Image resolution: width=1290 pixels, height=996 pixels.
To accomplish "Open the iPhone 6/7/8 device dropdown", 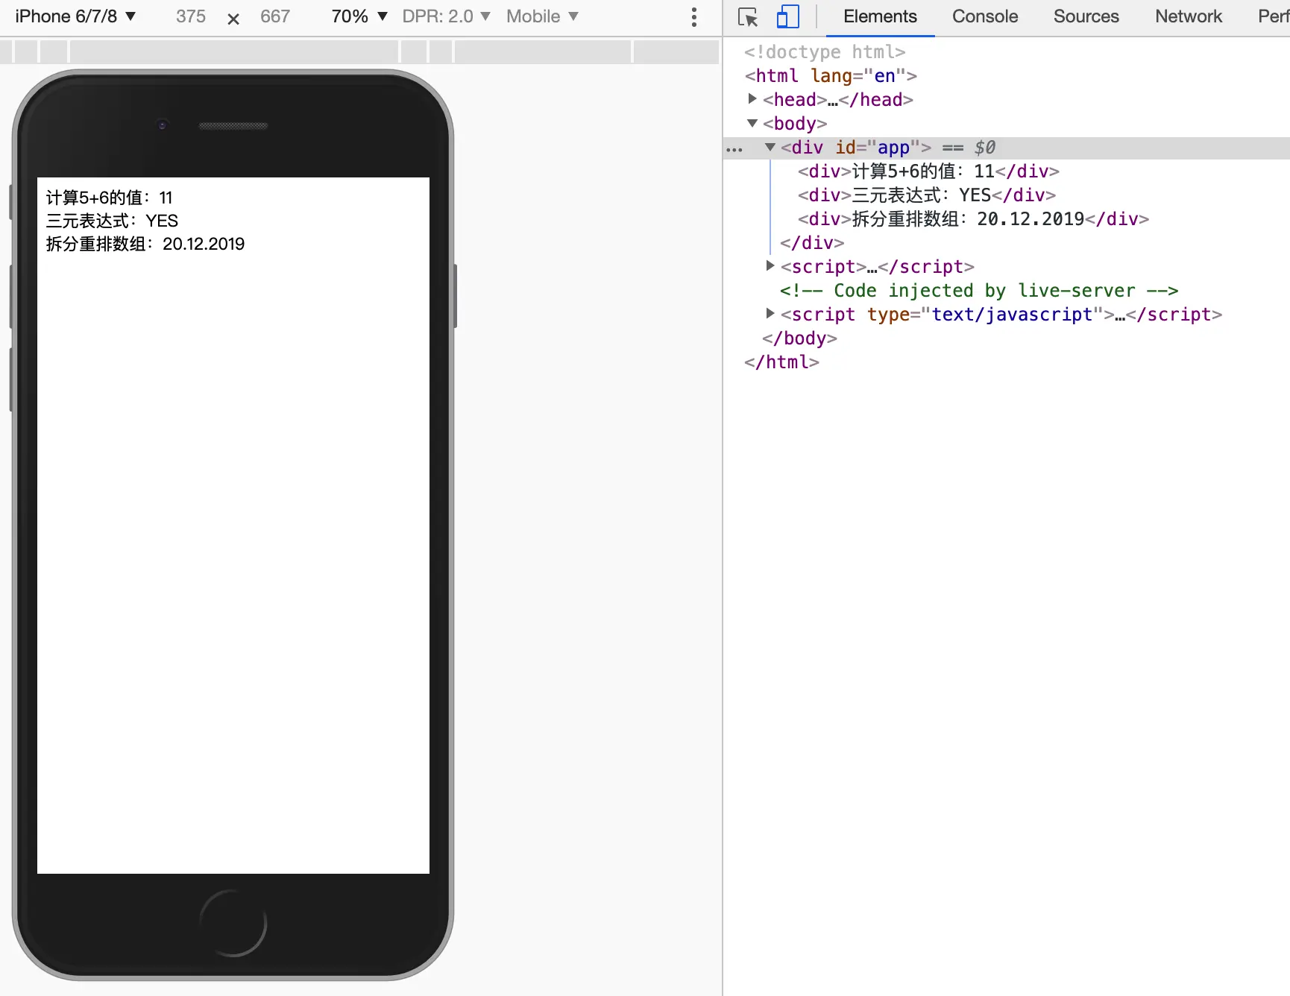I will [x=75, y=16].
